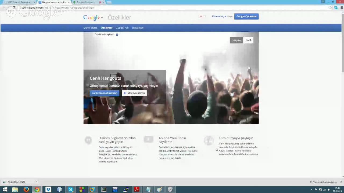This screenshot has width=344, height=193.
Task: Open the Chrome hamburger menu
Action: [x=342, y=8]
